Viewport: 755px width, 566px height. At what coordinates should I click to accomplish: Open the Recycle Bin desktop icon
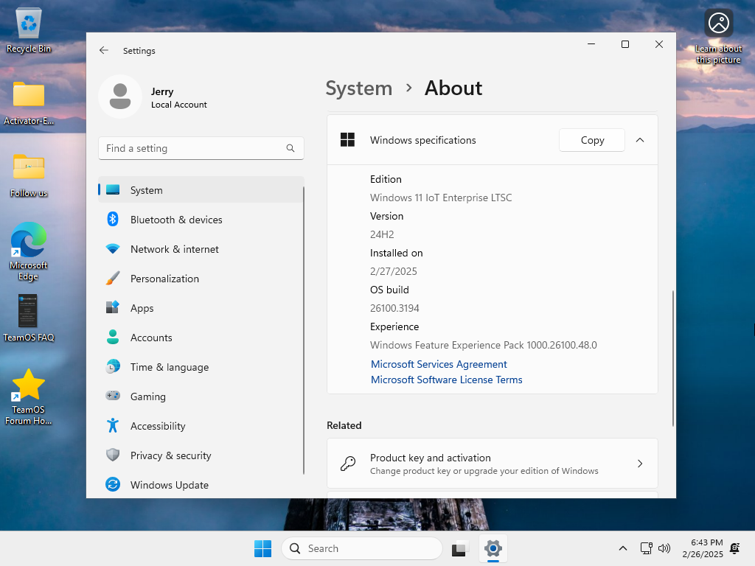pos(29,31)
